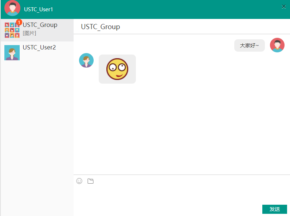The height and width of the screenshot is (216, 290).
Task: Click sender avatar beside emoji message
Action: click(86, 60)
